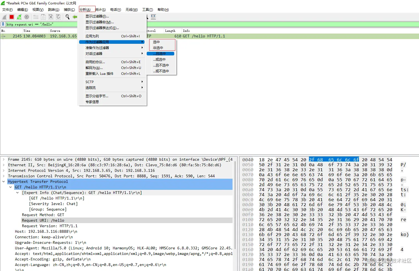
Task: Open the SCTP submenu entry
Action: (x=112, y=82)
